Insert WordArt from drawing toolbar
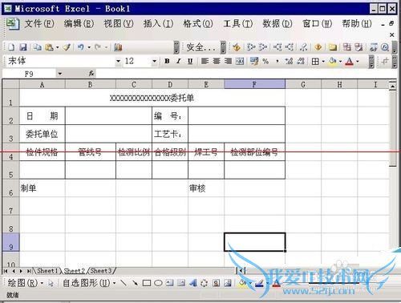The height and width of the screenshot is (303, 401). 193,283
